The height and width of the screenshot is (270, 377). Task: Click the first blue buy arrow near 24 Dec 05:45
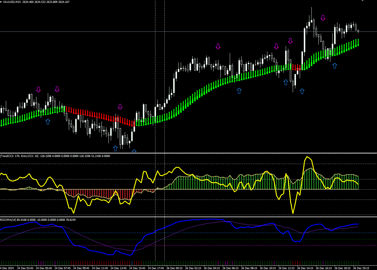click(48, 121)
